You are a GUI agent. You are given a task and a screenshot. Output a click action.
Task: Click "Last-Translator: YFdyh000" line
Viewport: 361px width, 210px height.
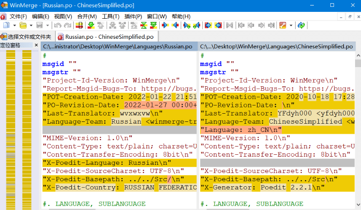(277, 113)
